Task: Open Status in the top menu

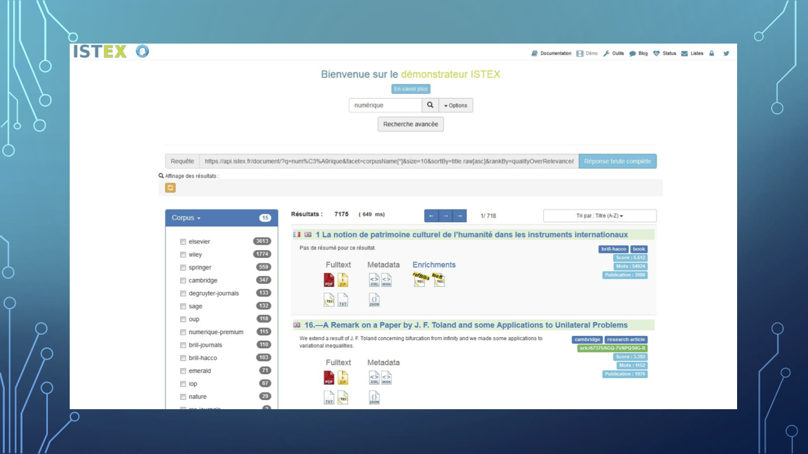Action: [664, 53]
